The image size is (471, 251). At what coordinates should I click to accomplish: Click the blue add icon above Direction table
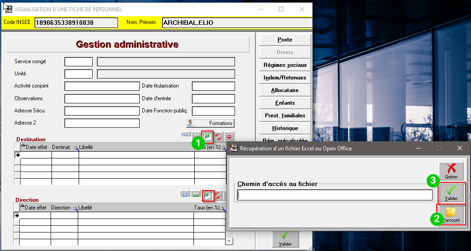pyautogui.click(x=185, y=195)
